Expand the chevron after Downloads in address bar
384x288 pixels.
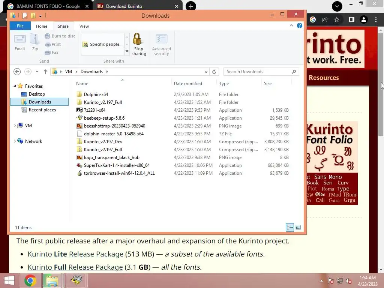point(107,72)
